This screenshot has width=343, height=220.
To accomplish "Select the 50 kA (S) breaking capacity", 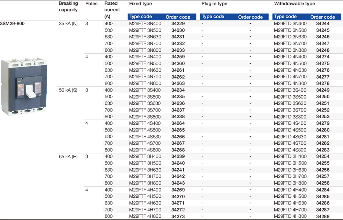I will click(x=68, y=90).
